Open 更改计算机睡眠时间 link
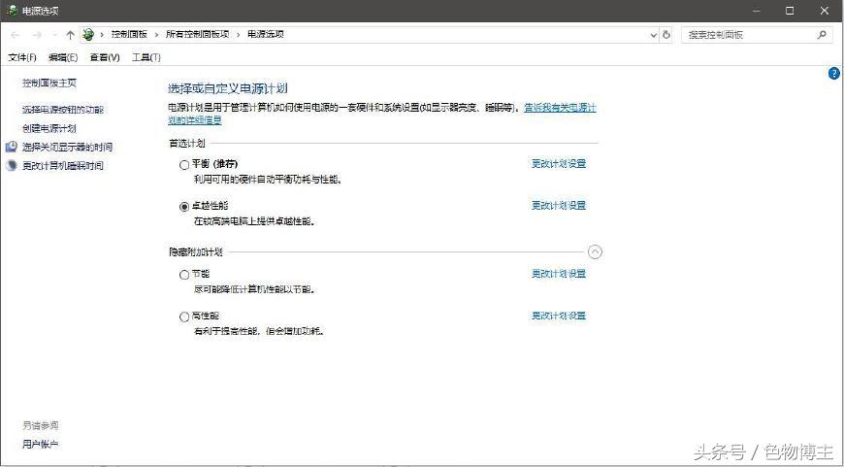844x467 pixels. [62, 165]
